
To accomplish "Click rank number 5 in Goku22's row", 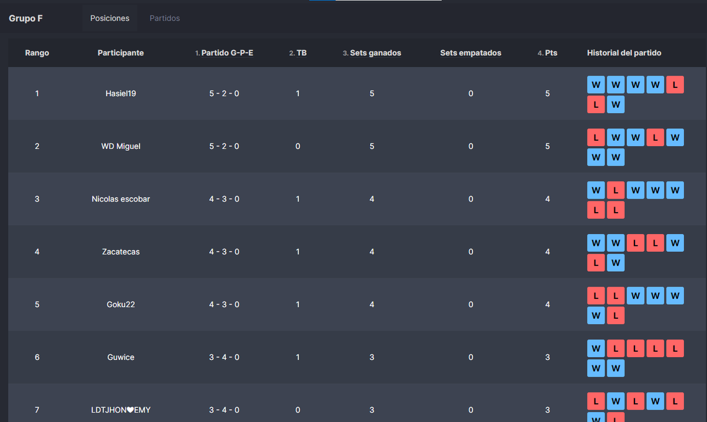I will click(x=37, y=305).
